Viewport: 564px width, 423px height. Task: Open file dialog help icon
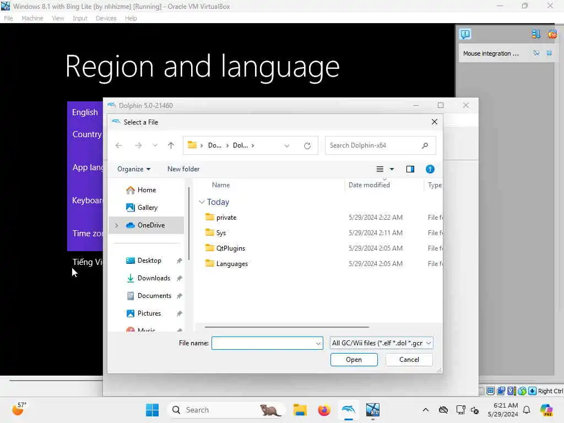pyautogui.click(x=430, y=169)
